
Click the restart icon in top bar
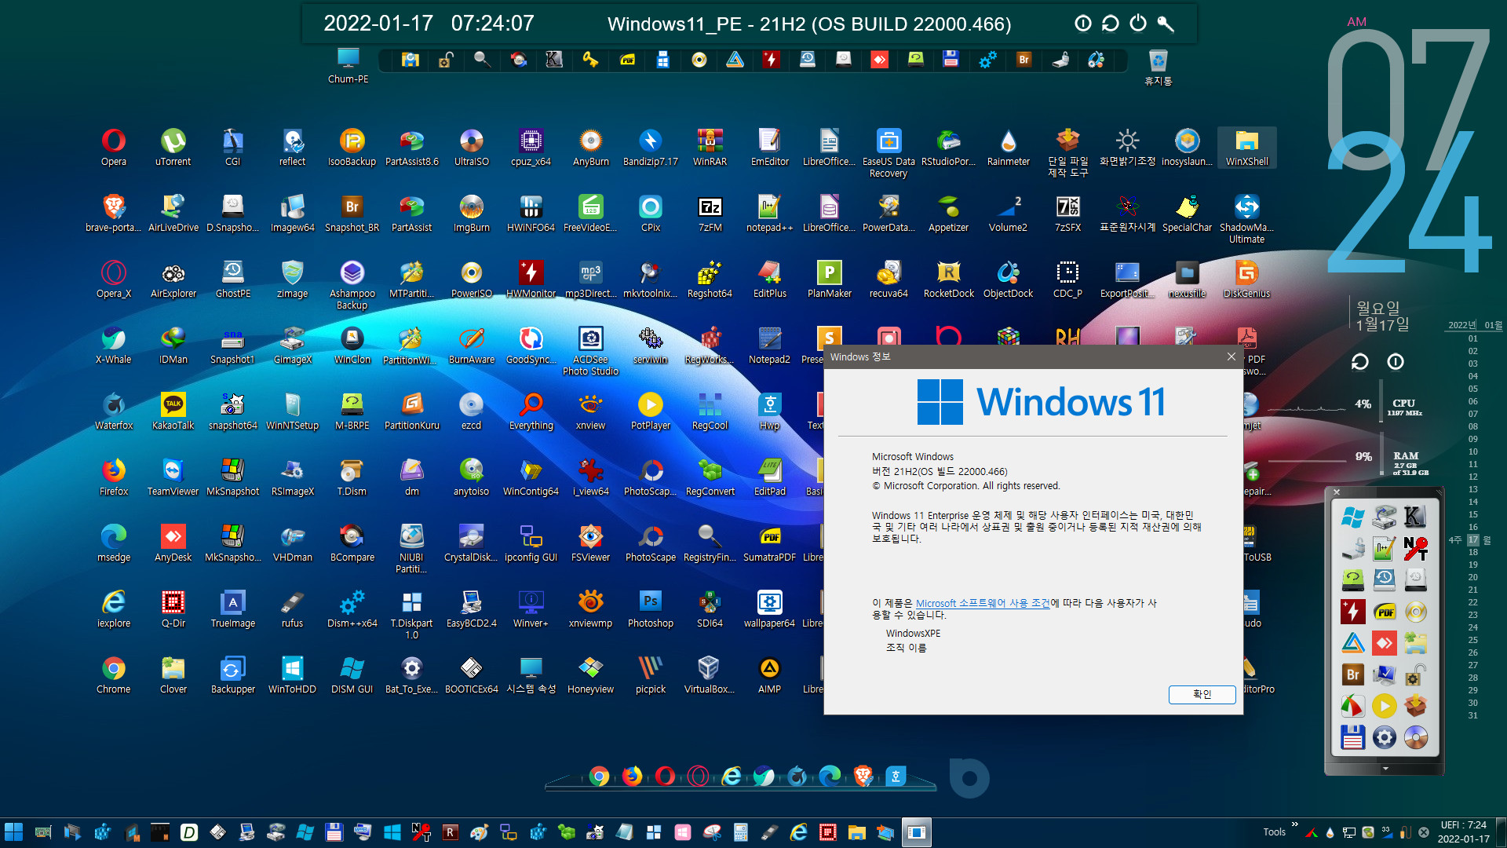tap(1111, 24)
